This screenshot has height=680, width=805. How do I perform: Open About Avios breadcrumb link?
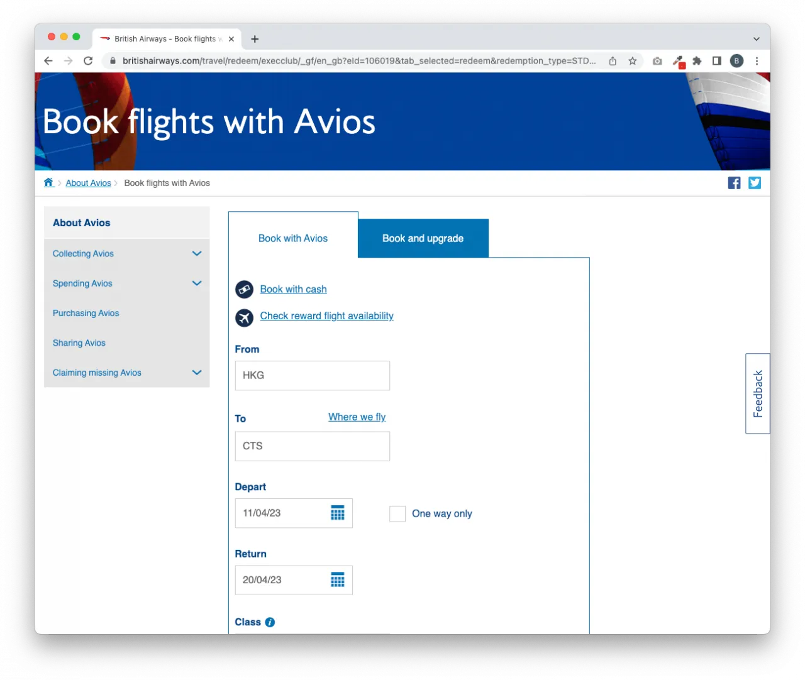[x=88, y=183]
